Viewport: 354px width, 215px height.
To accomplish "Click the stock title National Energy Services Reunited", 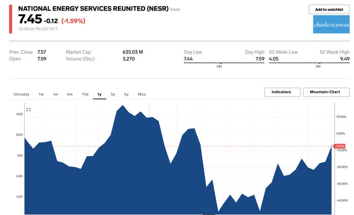I will coord(94,9).
